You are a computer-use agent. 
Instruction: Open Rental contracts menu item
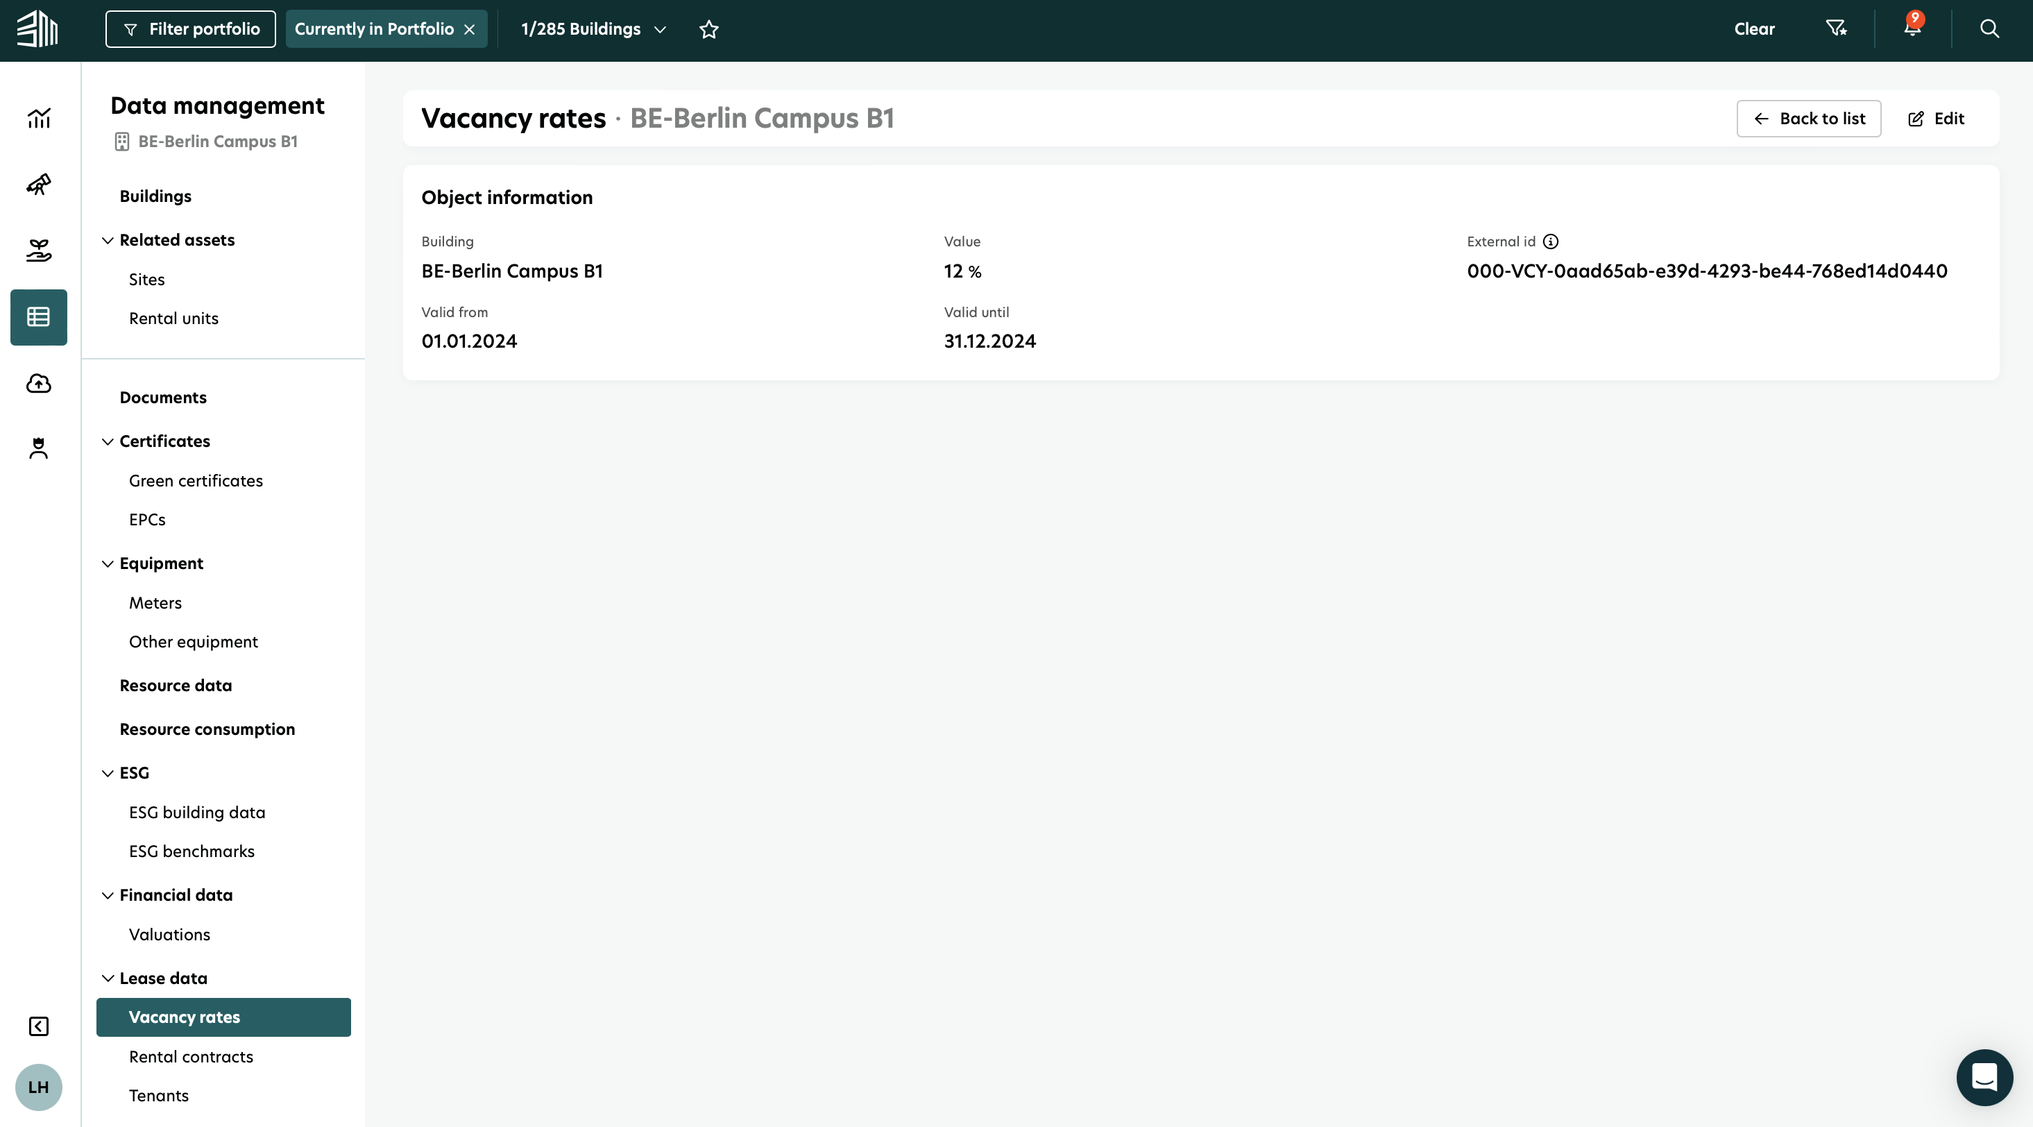(x=191, y=1056)
